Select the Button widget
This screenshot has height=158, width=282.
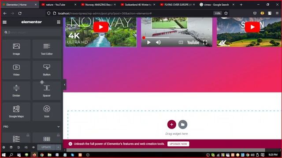click(47, 70)
